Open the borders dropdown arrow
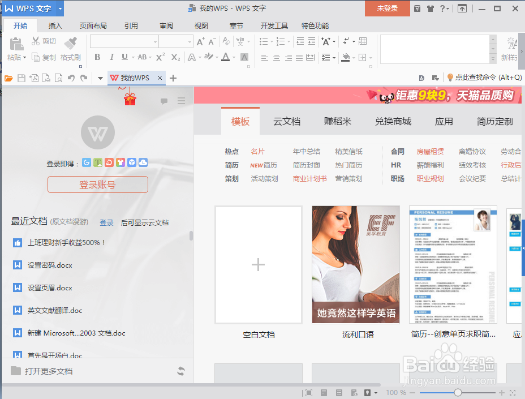Screen dimensions: 525x399 [x=371, y=58]
